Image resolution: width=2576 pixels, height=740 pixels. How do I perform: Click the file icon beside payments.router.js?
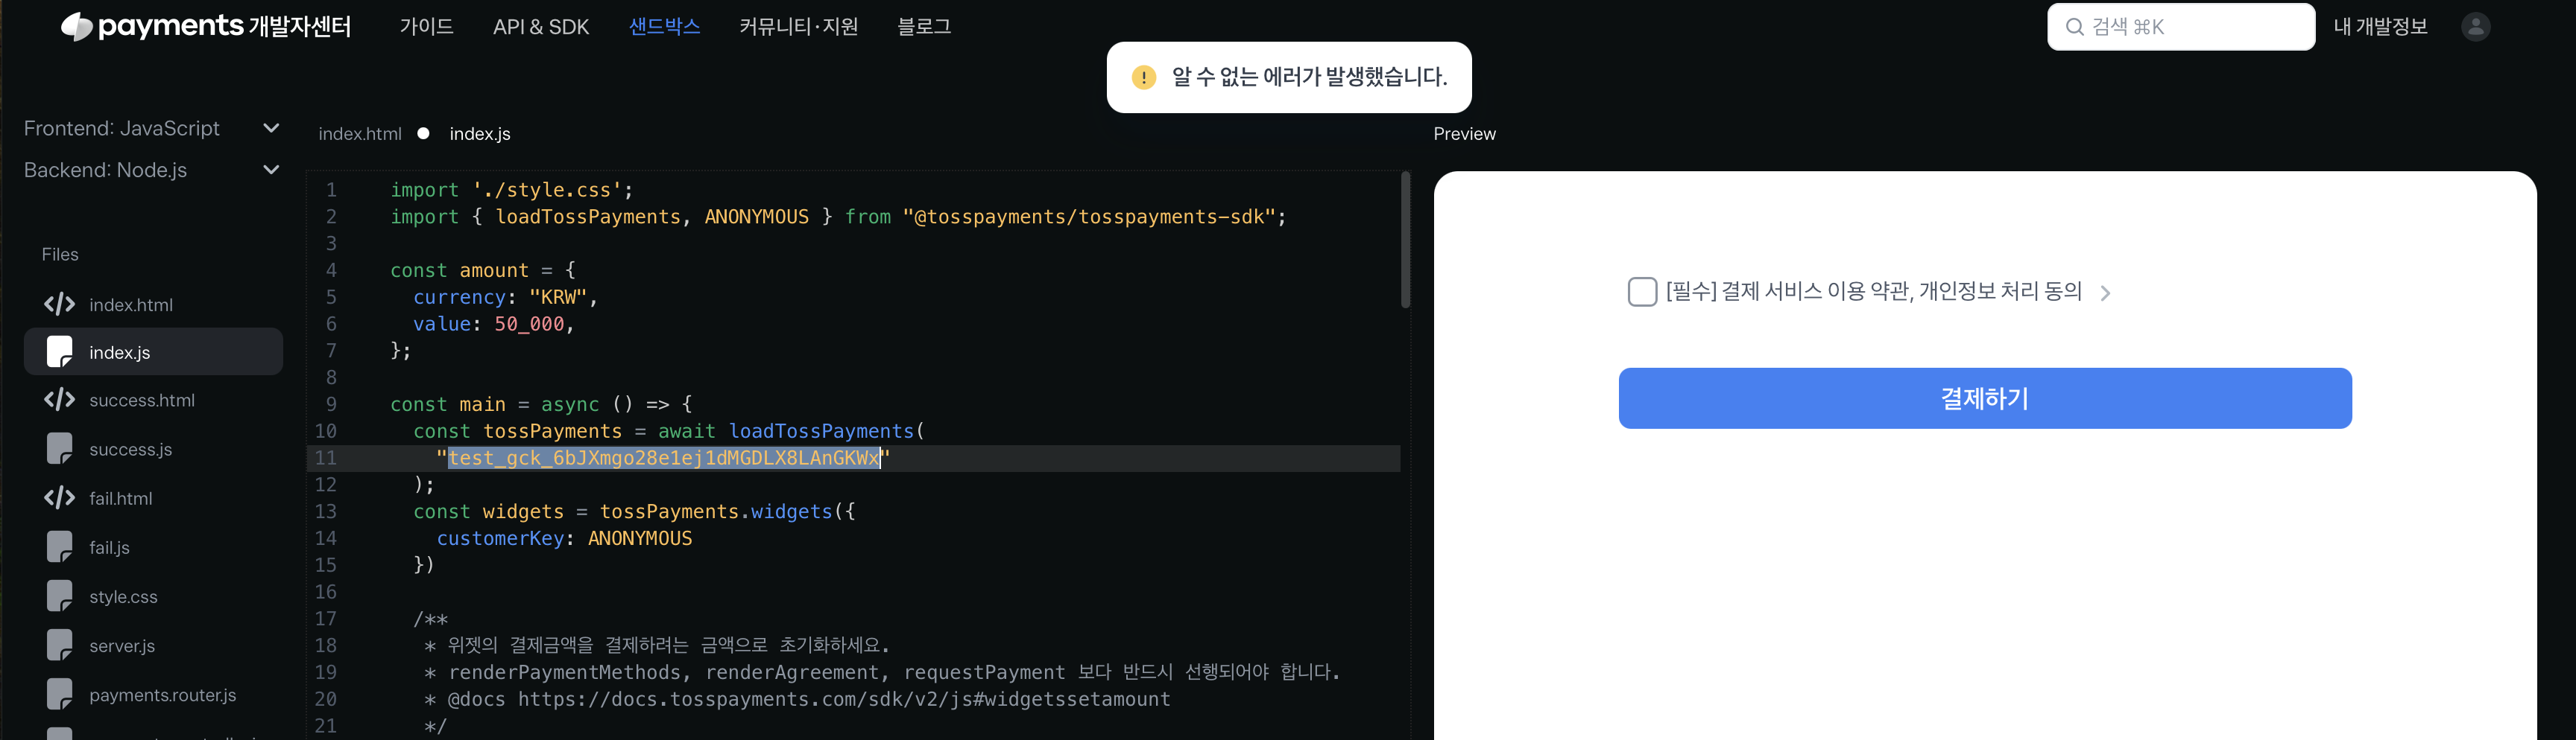click(60, 694)
